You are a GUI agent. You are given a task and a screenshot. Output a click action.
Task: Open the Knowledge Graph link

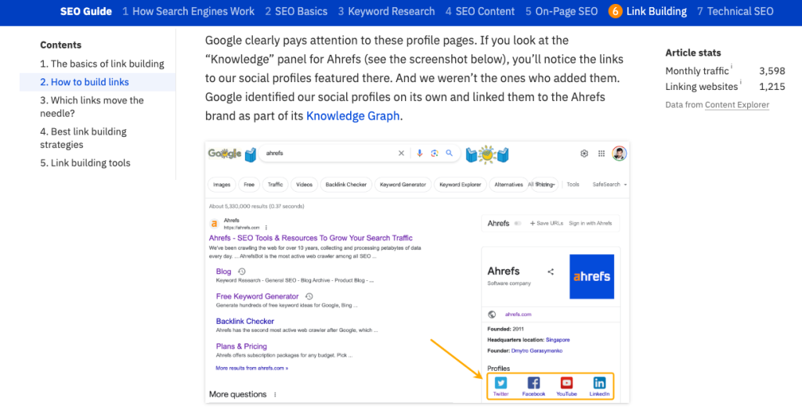click(x=353, y=116)
